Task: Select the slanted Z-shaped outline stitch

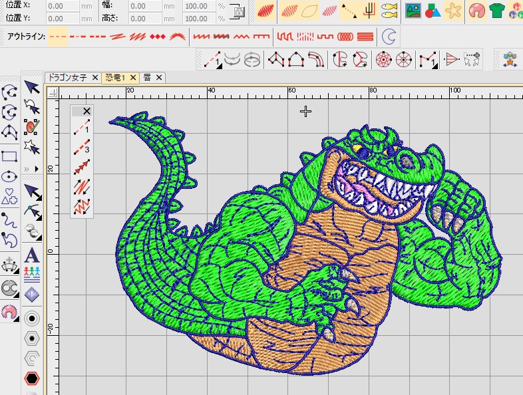Action: (118, 37)
